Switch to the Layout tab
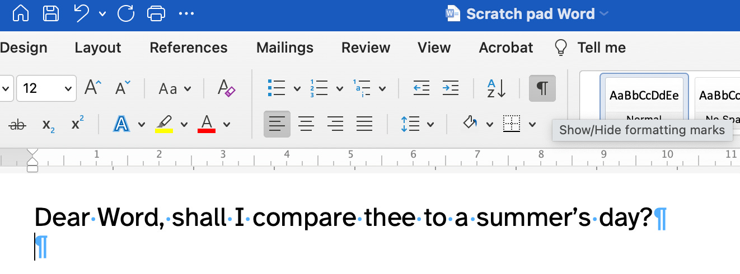This screenshot has height=274, width=740. click(x=98, y=48)
